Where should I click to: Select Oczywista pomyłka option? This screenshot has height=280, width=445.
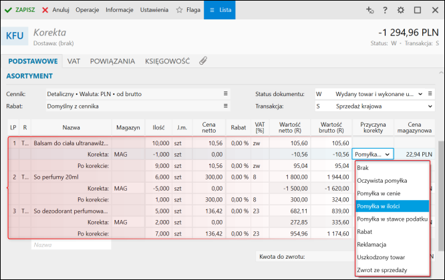coord(392,181)
